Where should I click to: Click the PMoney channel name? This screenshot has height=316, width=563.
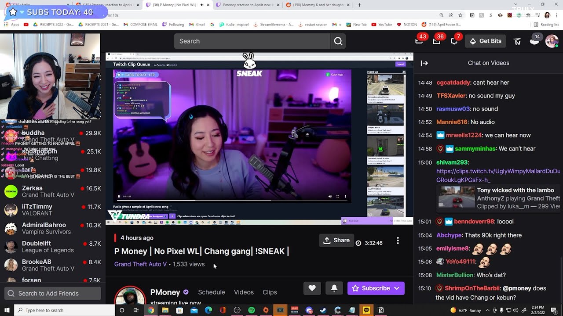[165, 292]
